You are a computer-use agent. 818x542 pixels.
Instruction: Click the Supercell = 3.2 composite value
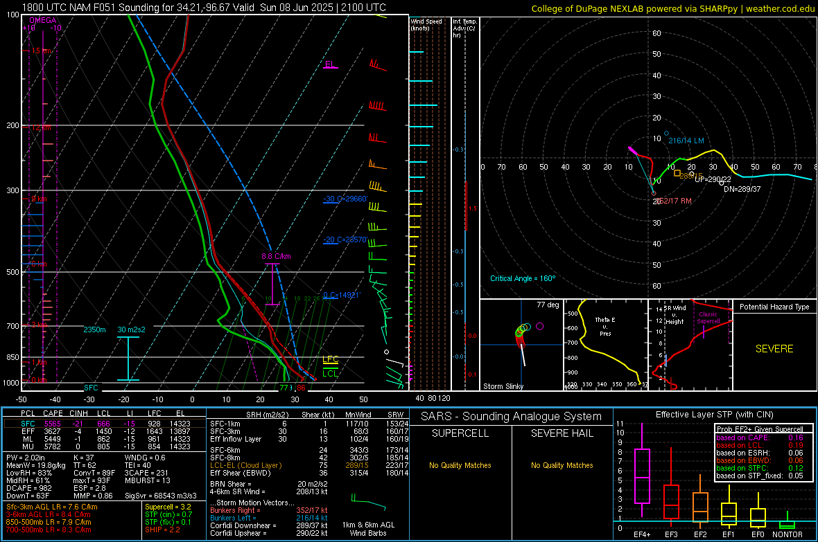pos(168,507)
